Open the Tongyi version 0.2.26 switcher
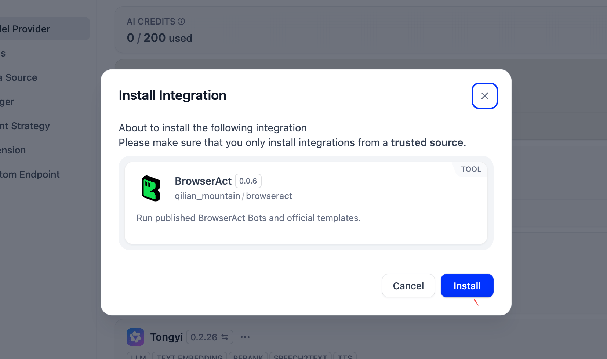607x359 pixels. [x=210, y=337]
